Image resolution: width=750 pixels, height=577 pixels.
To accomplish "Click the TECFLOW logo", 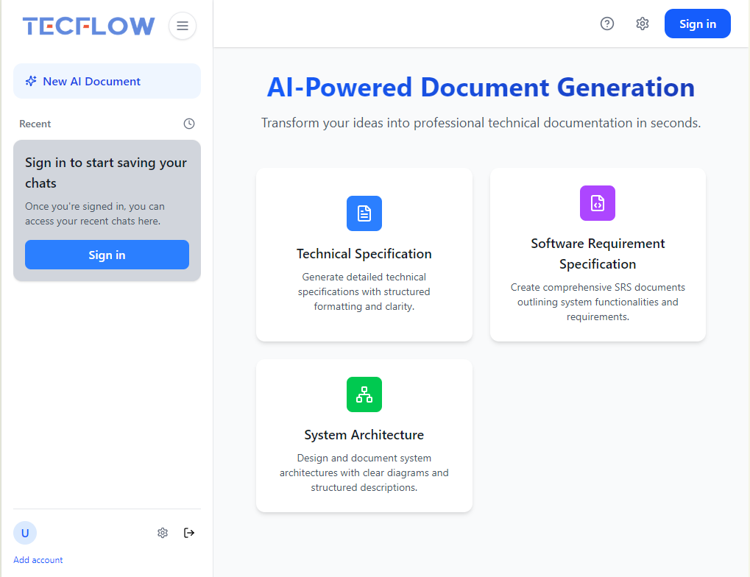I will pyautogui.click(x=89, y=26).
